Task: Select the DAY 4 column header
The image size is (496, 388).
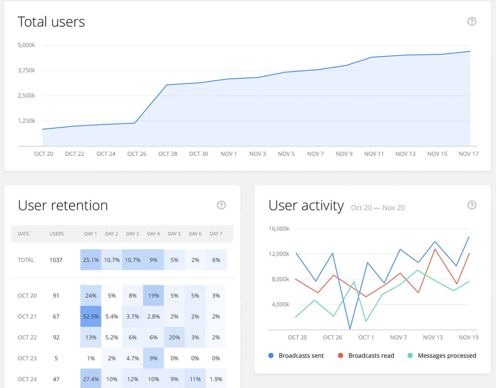Action: [153, 234]
